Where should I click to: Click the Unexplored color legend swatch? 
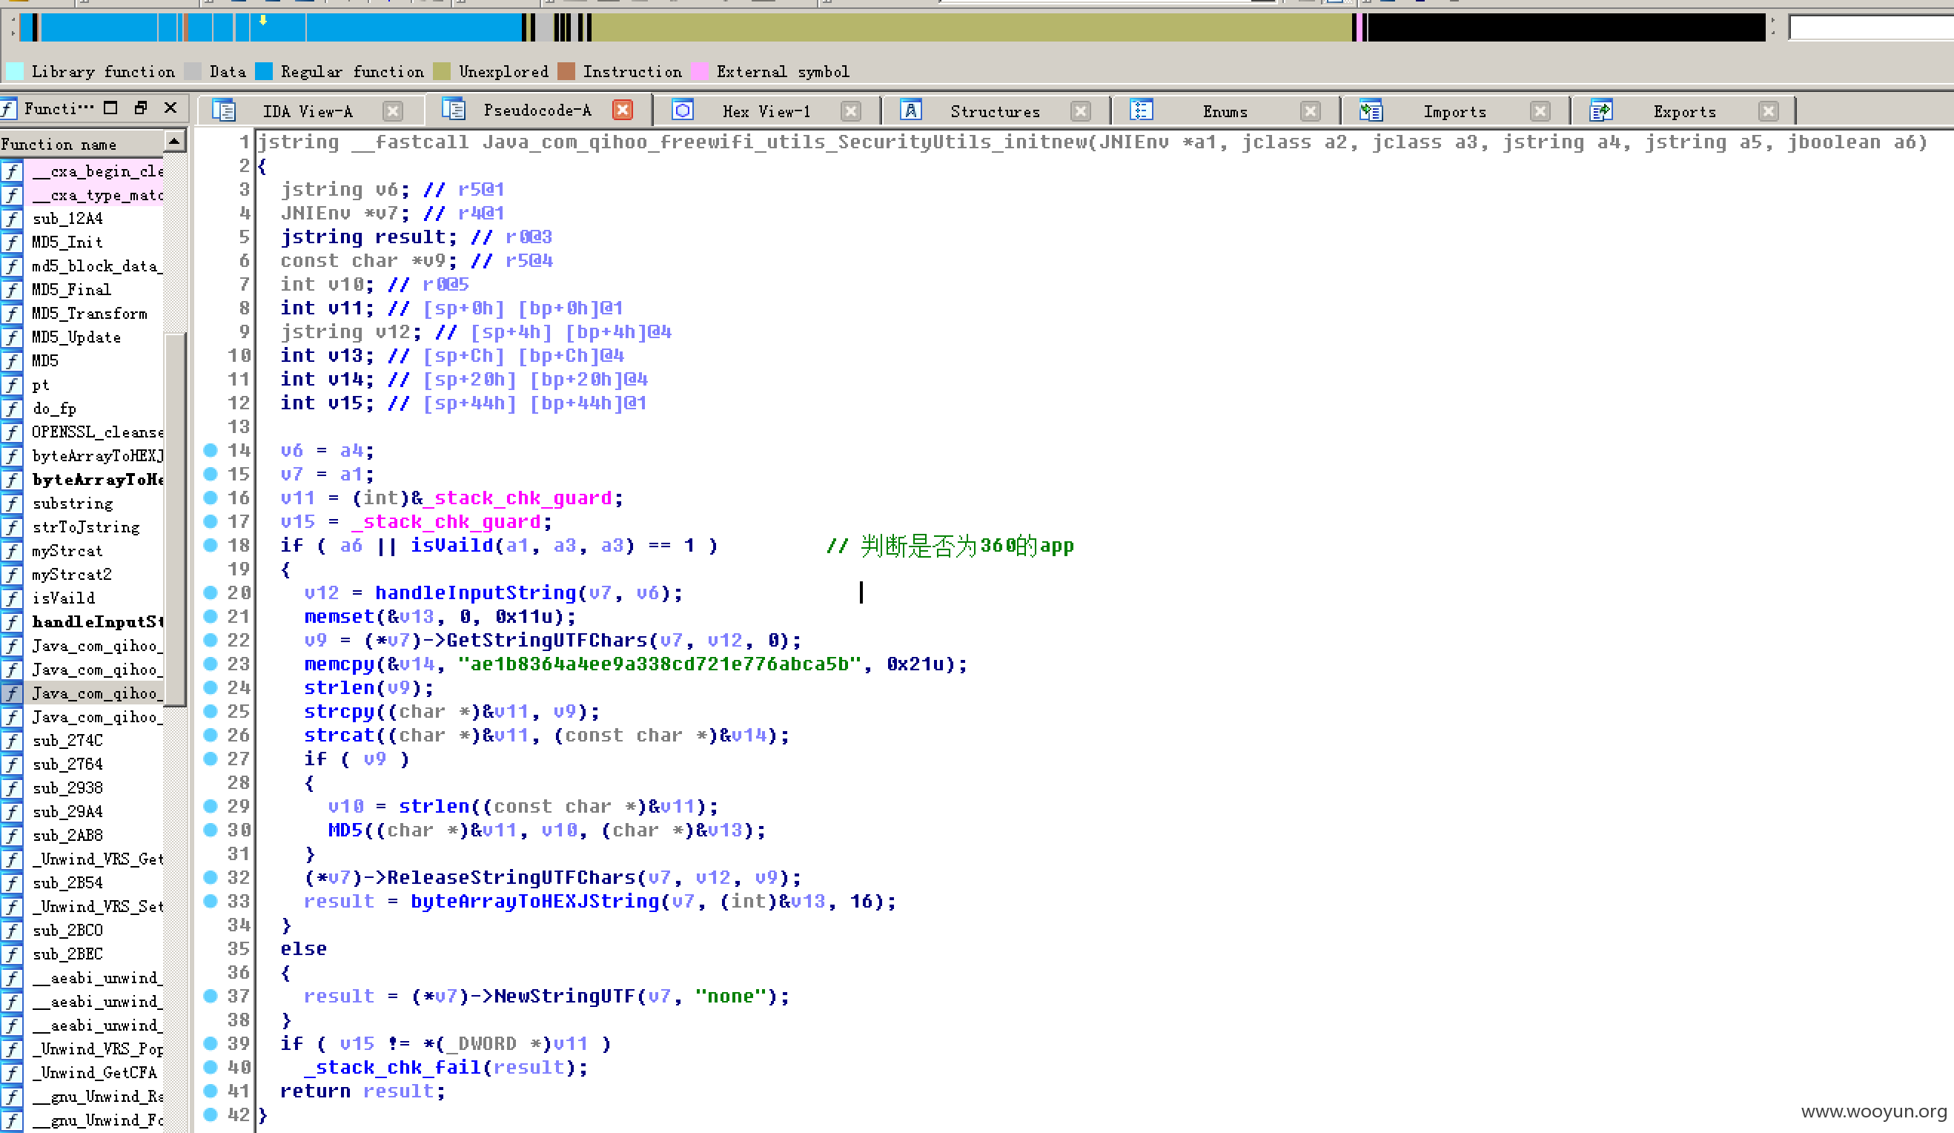(442, 71)
